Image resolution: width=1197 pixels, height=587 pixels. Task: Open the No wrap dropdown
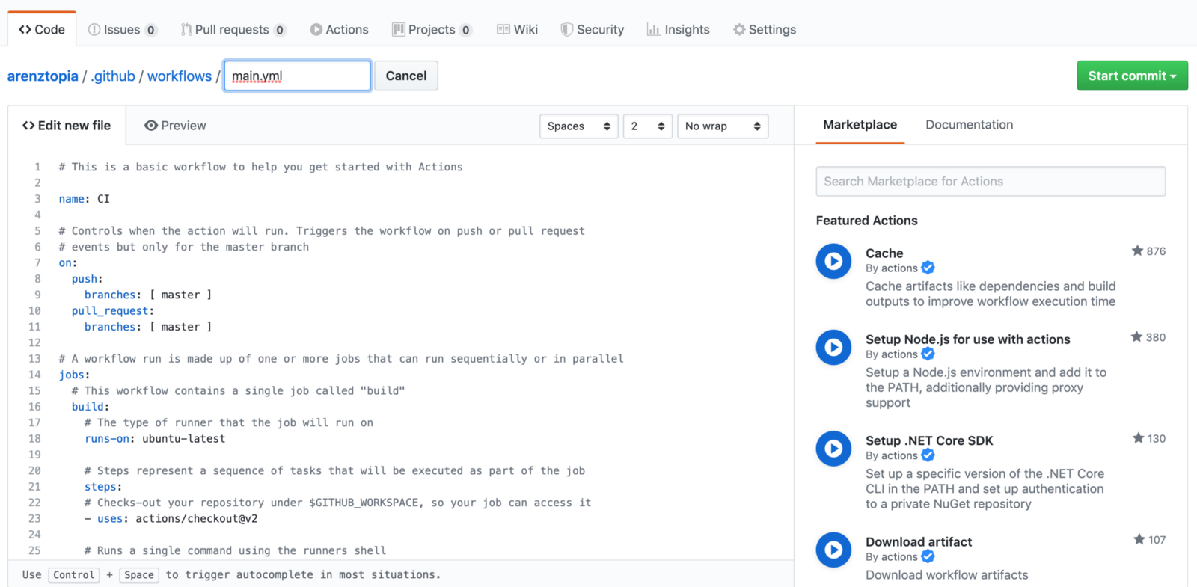click(x=723, y=126)
